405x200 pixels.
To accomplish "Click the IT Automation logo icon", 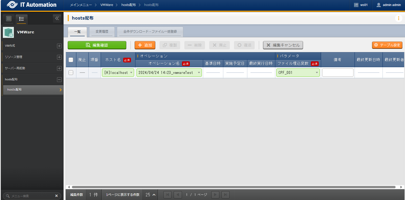I will [12, 5].
